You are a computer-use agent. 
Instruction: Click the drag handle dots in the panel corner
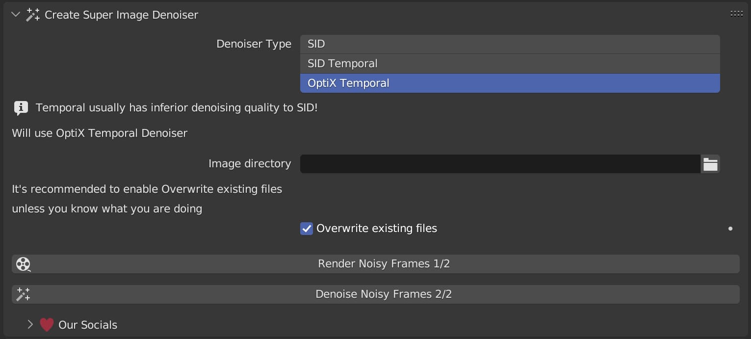(736, 13)
